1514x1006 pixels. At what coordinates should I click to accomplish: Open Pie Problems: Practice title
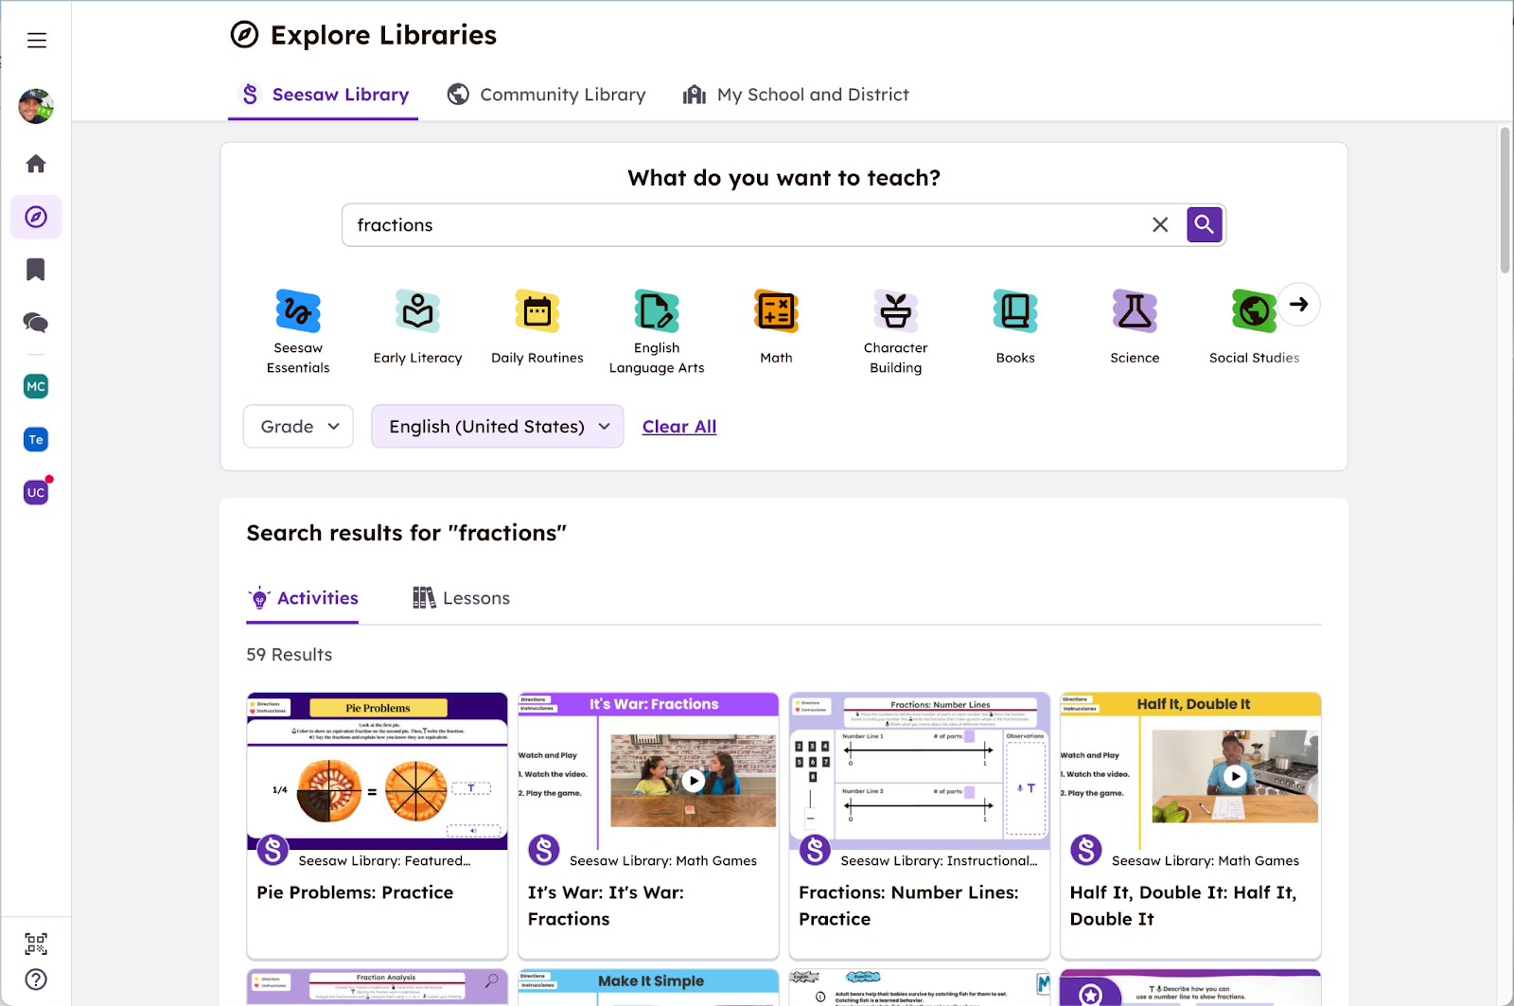[x=355, y=892]
